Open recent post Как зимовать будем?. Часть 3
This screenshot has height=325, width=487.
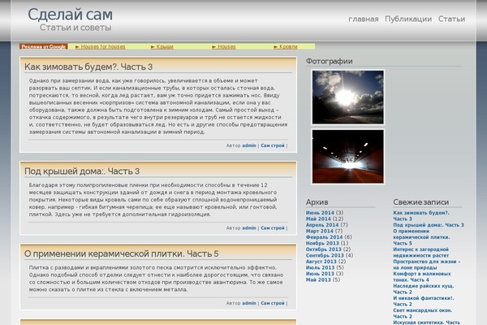(421, 216)
